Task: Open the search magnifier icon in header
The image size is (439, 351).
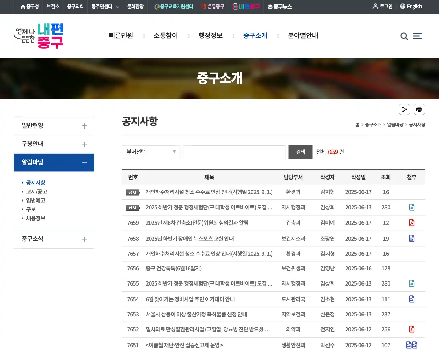Action: [404, 36]
